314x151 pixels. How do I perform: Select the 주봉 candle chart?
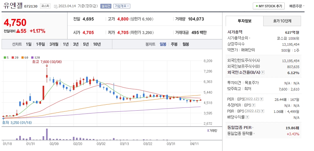(174, 44)
